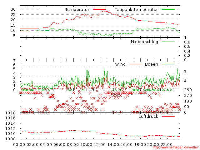The height and width of the screenshot is (150, 200).
Task: Click the 16:00 time axis label
Action: [x=127, y=145]
